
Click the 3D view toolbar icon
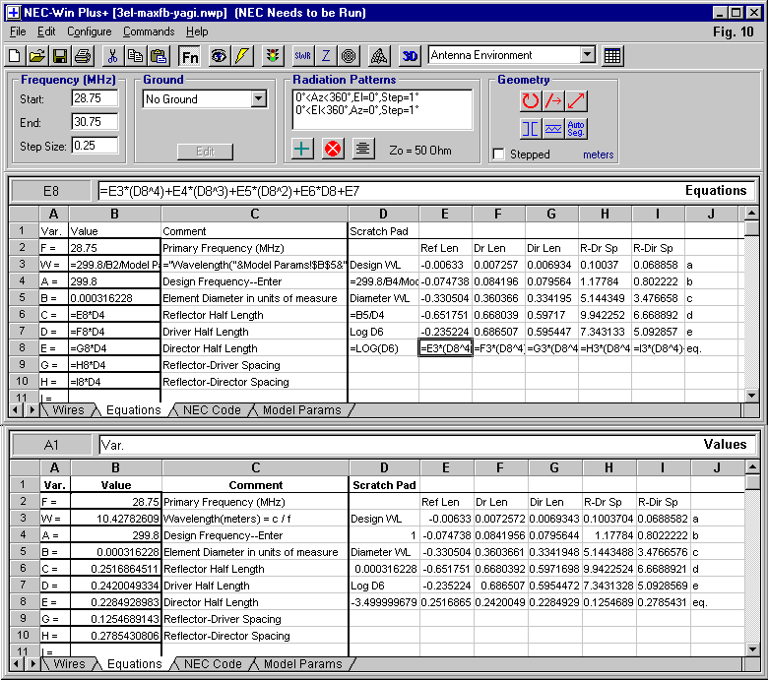click(410, 56)
